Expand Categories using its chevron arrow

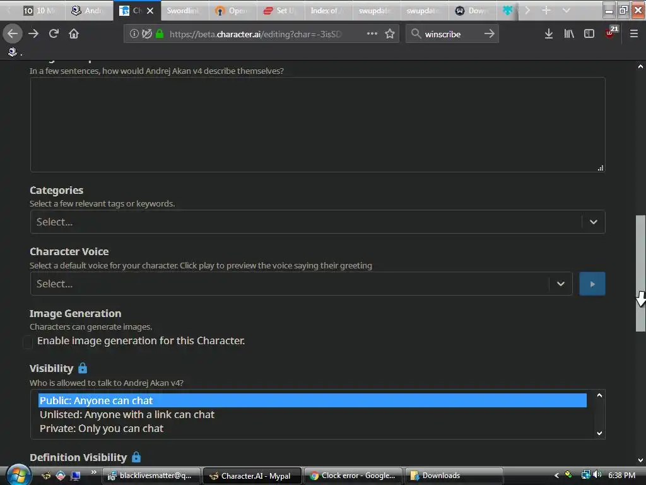tap(593, 222)
